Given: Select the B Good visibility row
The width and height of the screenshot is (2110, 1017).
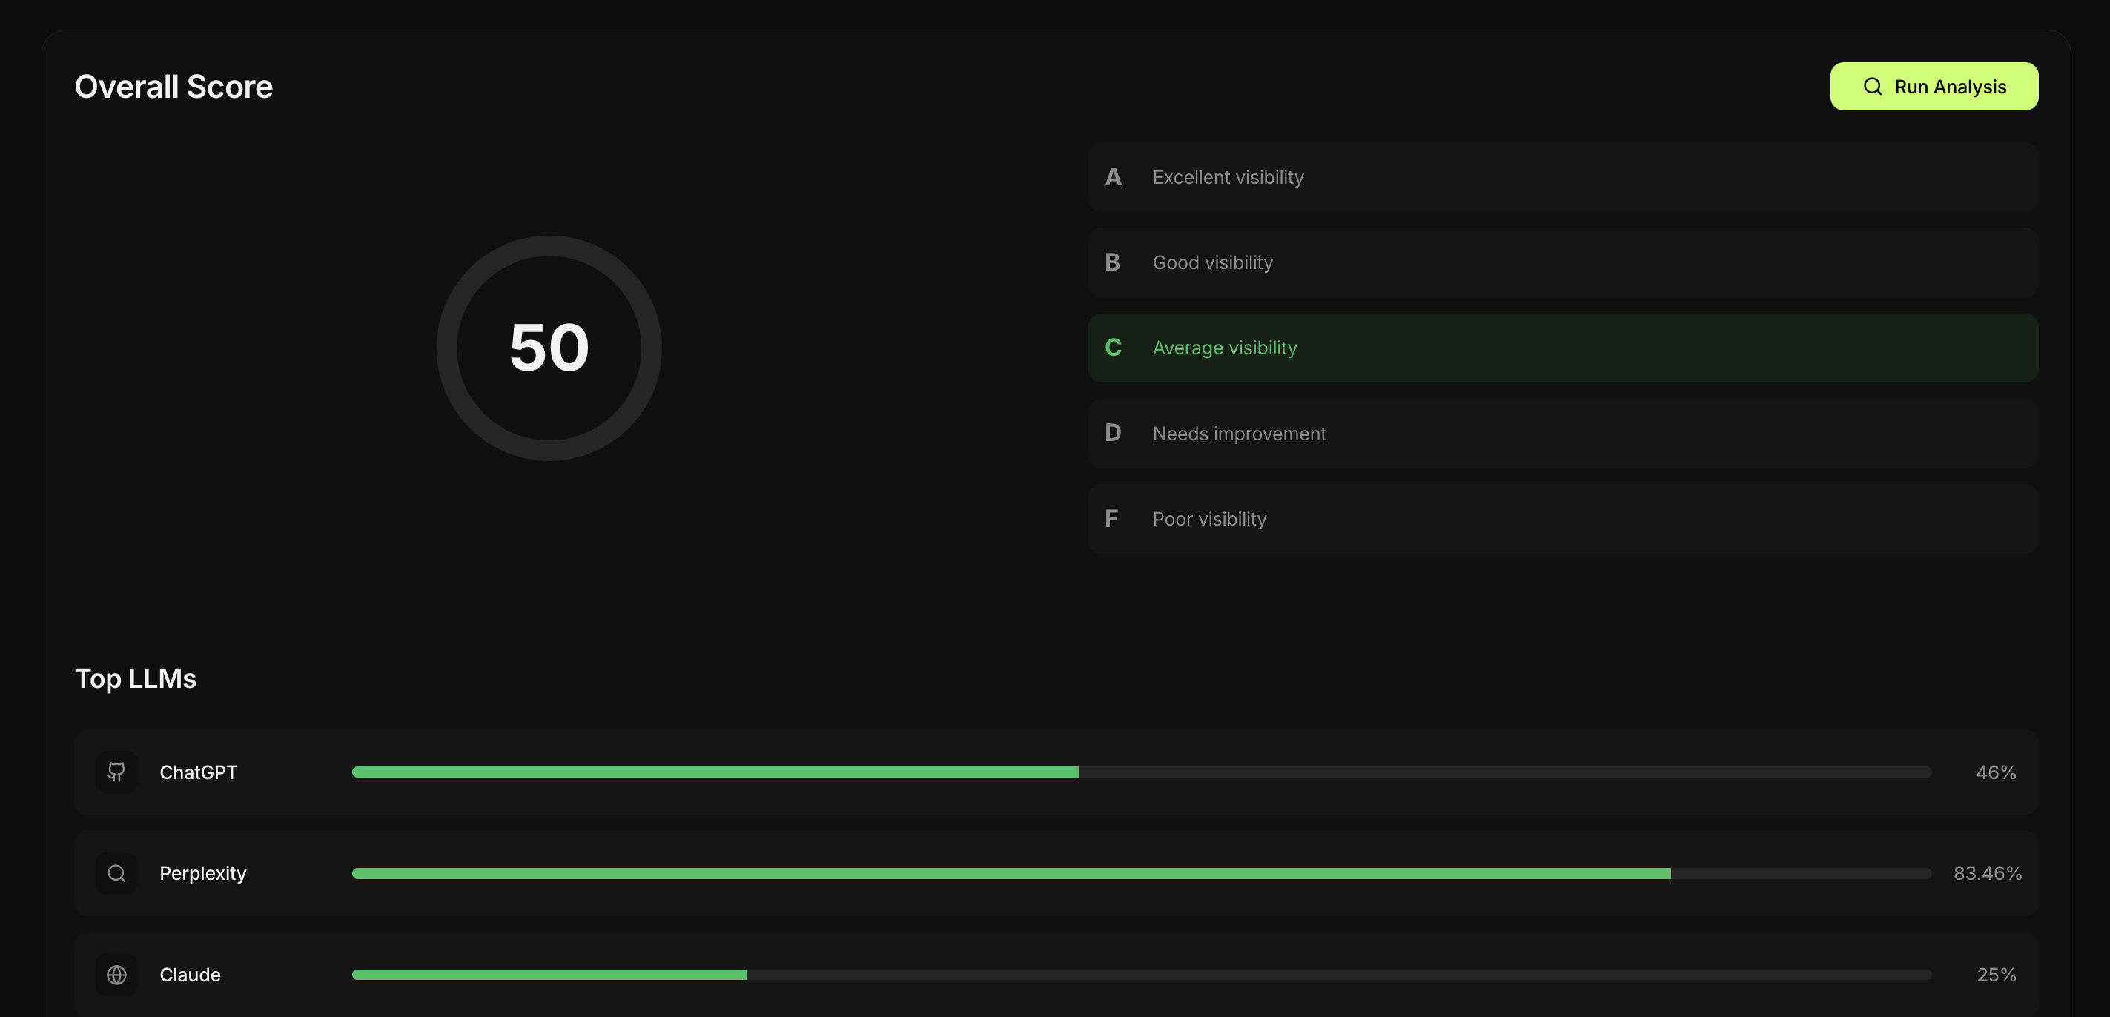Looking at the screenshot, I should 1562,262.
